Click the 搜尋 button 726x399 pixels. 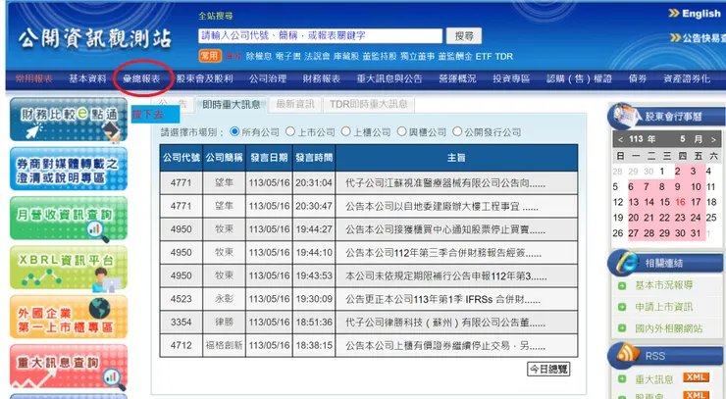click(x=464, y=35)
